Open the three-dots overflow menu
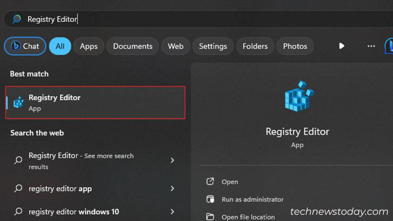The width and height of the screenshot is (393, 221). tap(371, 46)
